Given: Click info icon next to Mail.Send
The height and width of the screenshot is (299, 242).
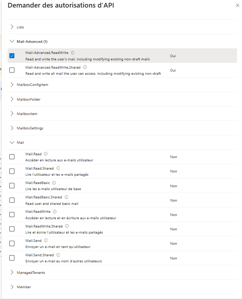Looking at the screenshot, I should tap(46, 240).
